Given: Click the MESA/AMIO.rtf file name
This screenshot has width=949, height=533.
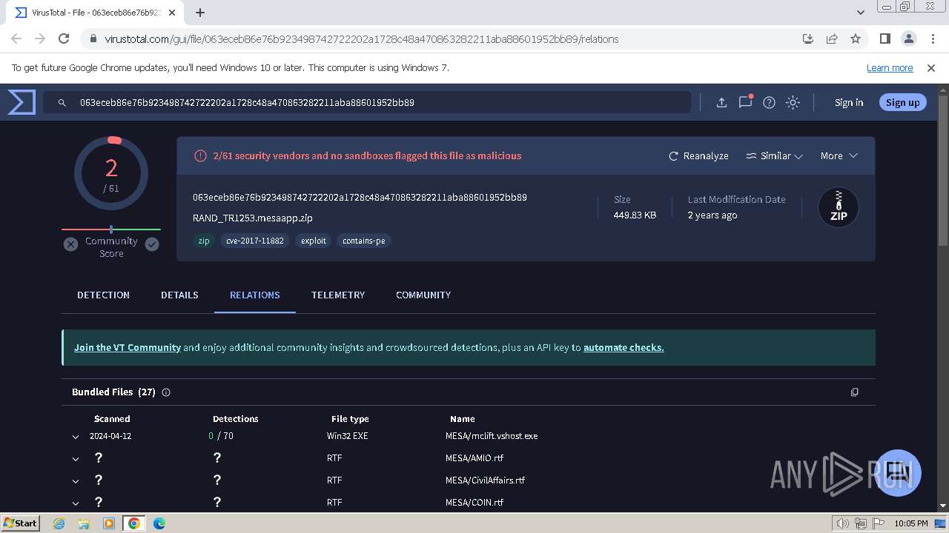Looking at the screenshot, I should tap(474, 458).
